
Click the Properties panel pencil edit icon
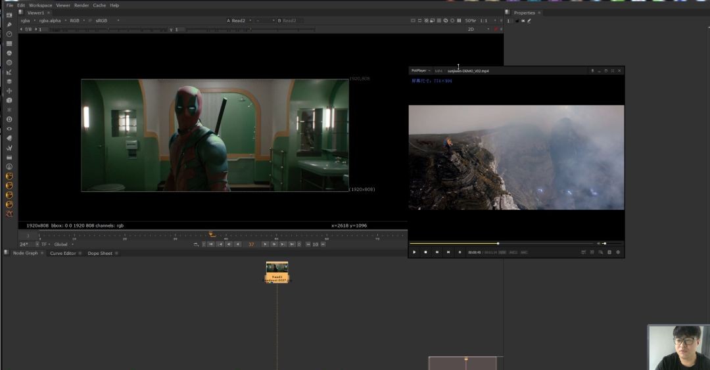(x=529, y=20)
